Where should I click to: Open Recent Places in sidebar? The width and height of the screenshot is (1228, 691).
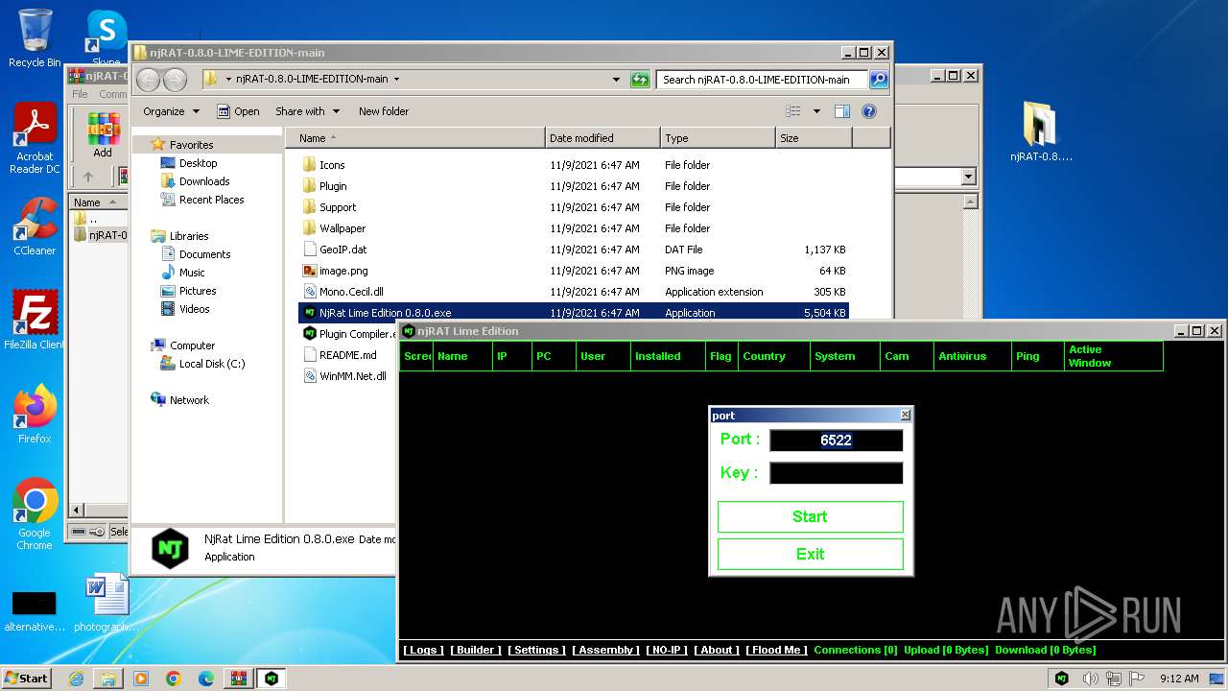tap(211, 200)
